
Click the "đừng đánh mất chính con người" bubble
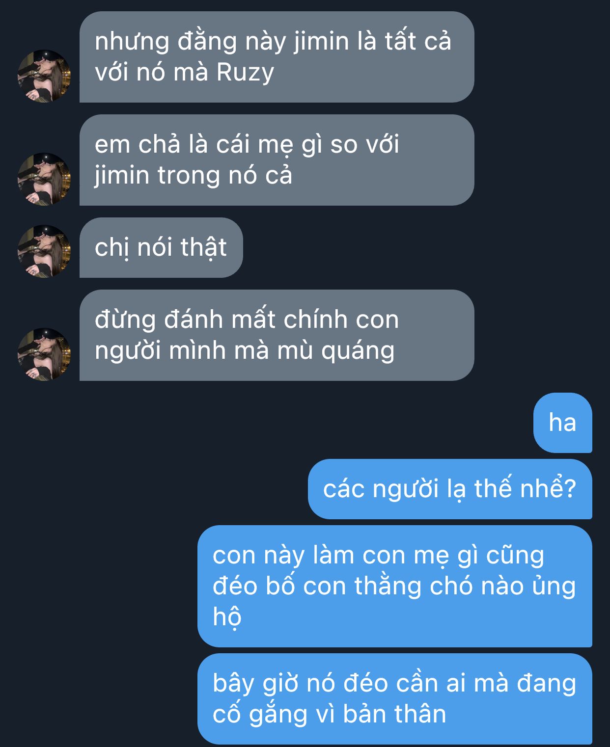(277, 335)
